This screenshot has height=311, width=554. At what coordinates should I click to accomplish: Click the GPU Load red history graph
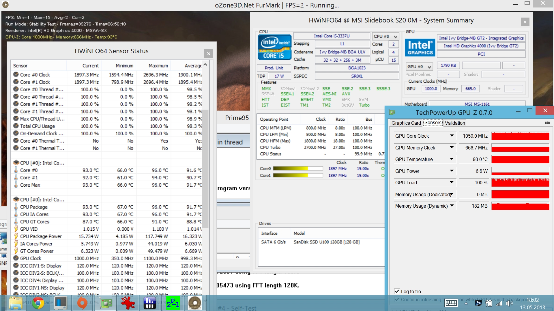520,183
